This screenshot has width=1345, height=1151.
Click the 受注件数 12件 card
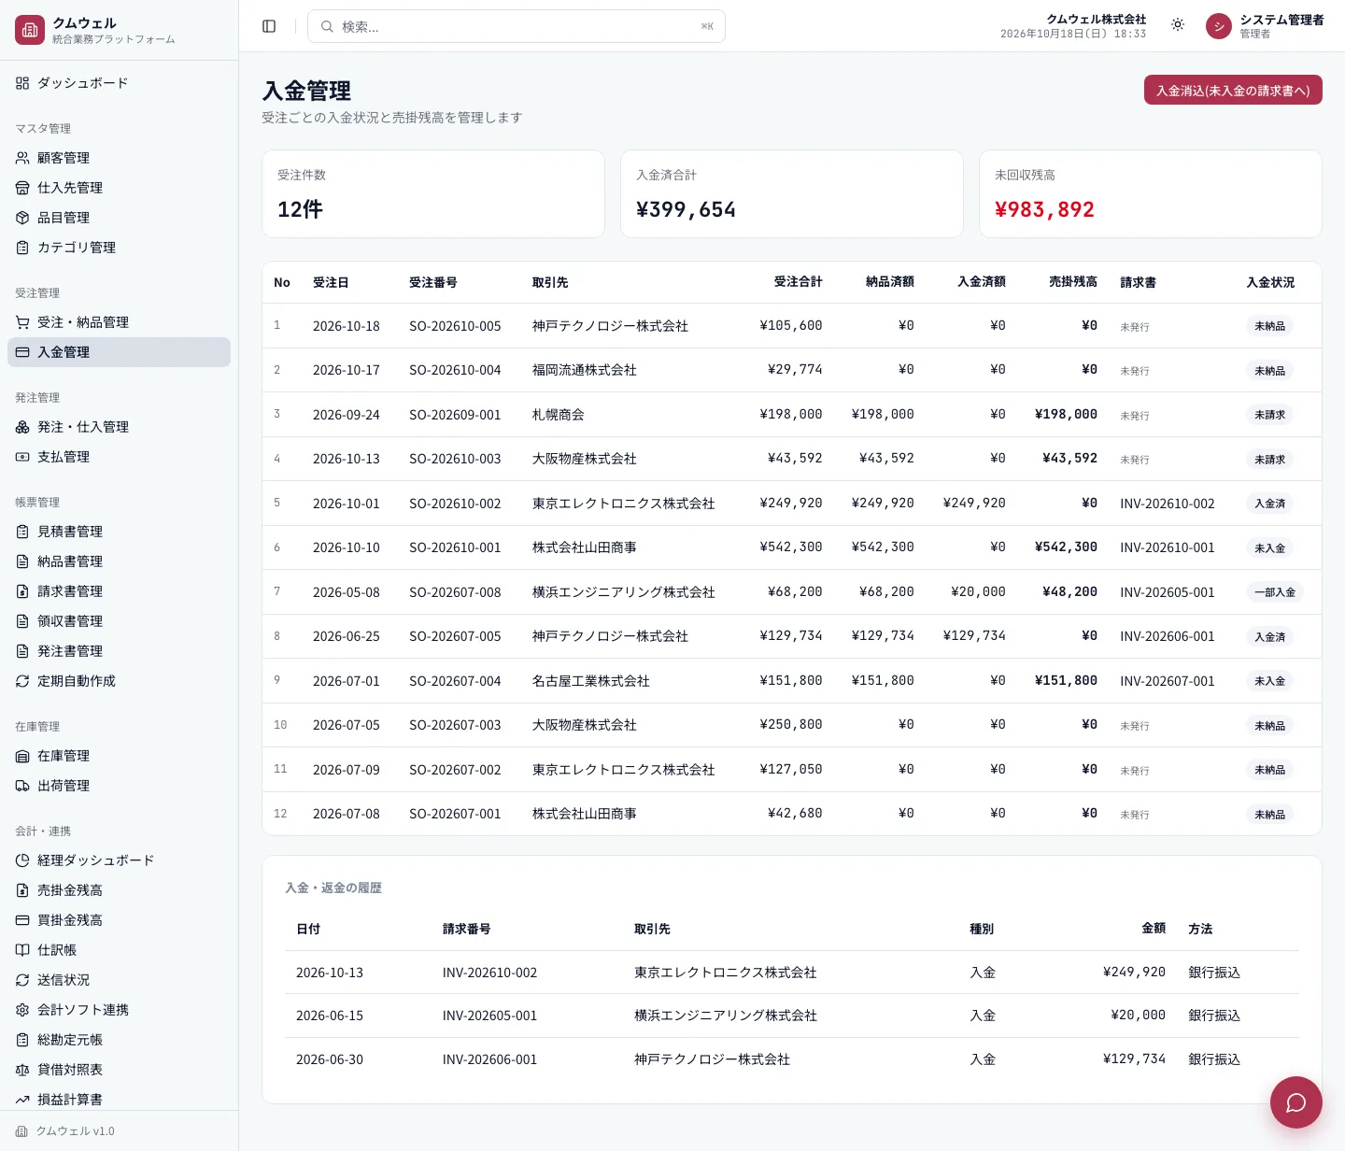tap(433, 194)
